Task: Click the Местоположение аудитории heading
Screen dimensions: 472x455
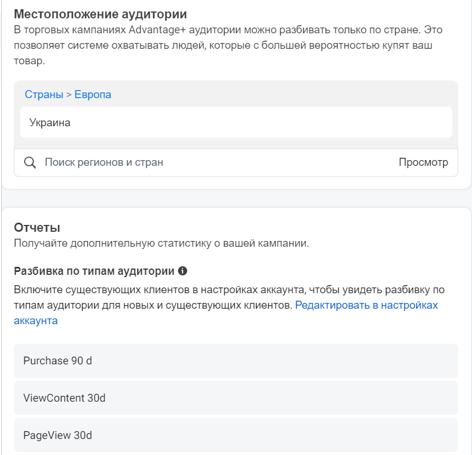Action: 100,14
